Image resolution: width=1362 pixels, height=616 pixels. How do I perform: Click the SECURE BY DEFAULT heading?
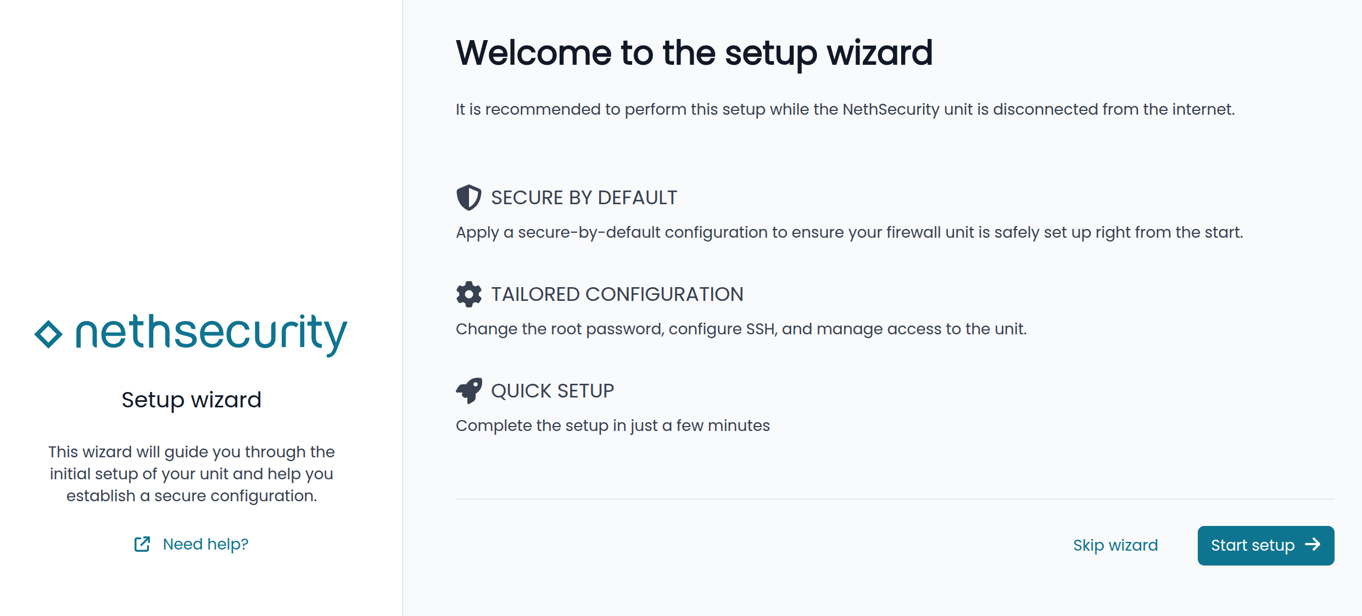pyautogui.click(x=584, y=198)
